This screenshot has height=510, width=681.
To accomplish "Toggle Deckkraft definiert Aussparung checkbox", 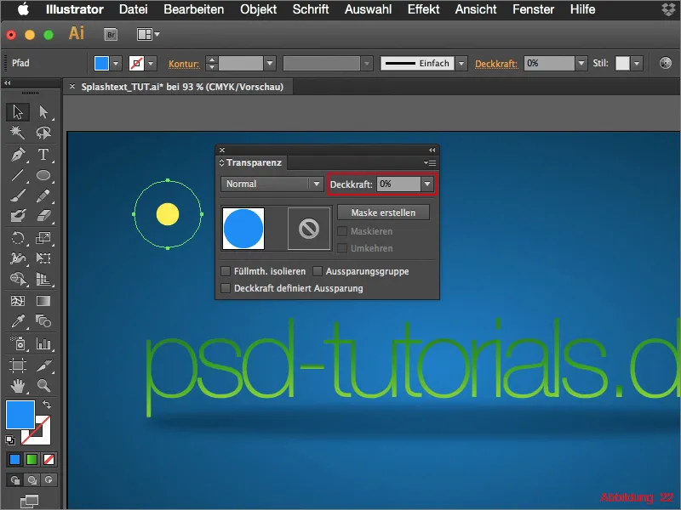I will coord(226,288).
